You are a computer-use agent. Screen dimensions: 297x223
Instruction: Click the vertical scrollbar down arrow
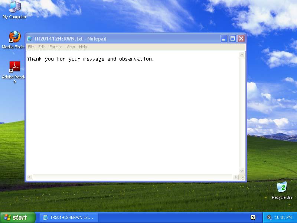pos(242,171)
